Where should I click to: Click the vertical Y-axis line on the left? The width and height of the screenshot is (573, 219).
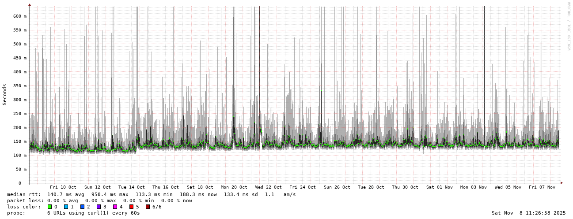click(29, 88)
